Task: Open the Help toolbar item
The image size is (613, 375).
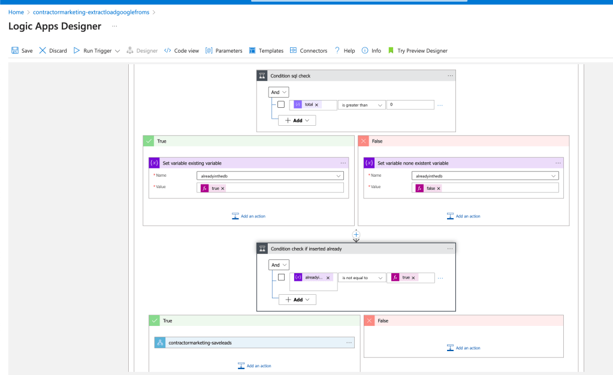Action: [345, 50]
